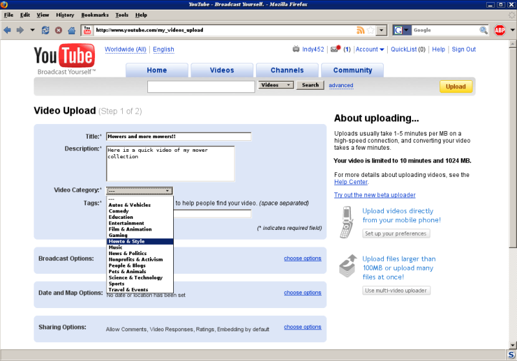Go to browser Home via house icon
The width and height of the screenshot is (517, 361).
coord(71,30)
